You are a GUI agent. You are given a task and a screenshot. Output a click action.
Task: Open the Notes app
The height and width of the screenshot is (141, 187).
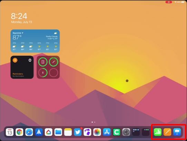coord(68,132)
